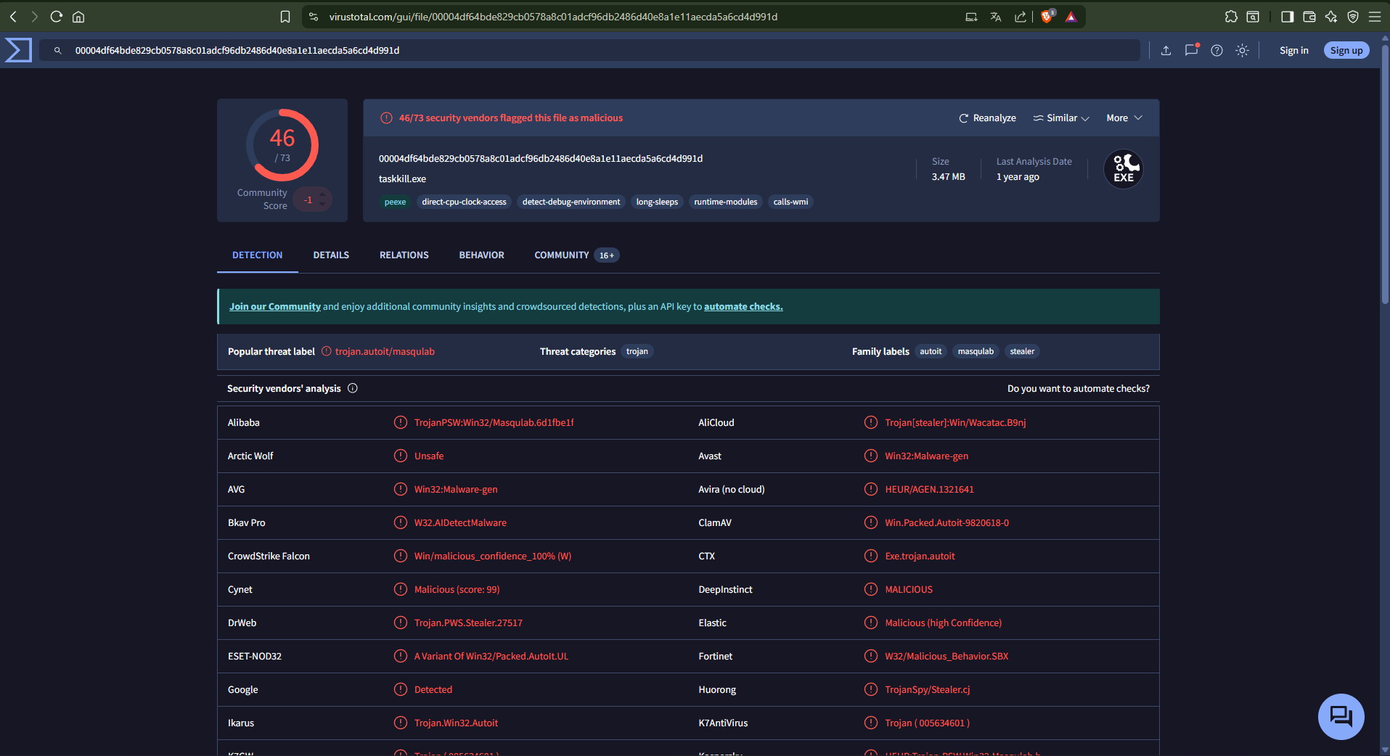Click Do you want to automate checks?
1390x756 pixels.
[x=1079, y=389]
